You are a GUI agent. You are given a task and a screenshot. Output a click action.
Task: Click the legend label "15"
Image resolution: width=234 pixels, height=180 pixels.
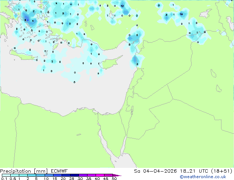click(x=55, y=179)
